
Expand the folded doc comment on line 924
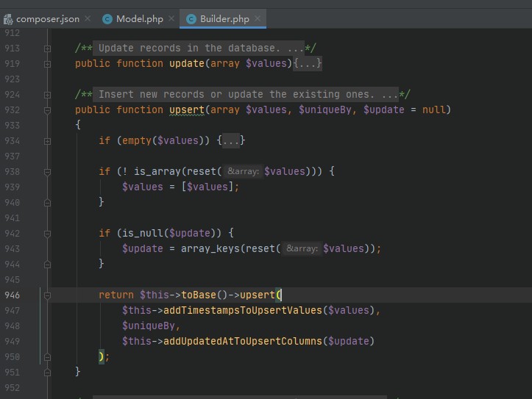tap(48, 95)
